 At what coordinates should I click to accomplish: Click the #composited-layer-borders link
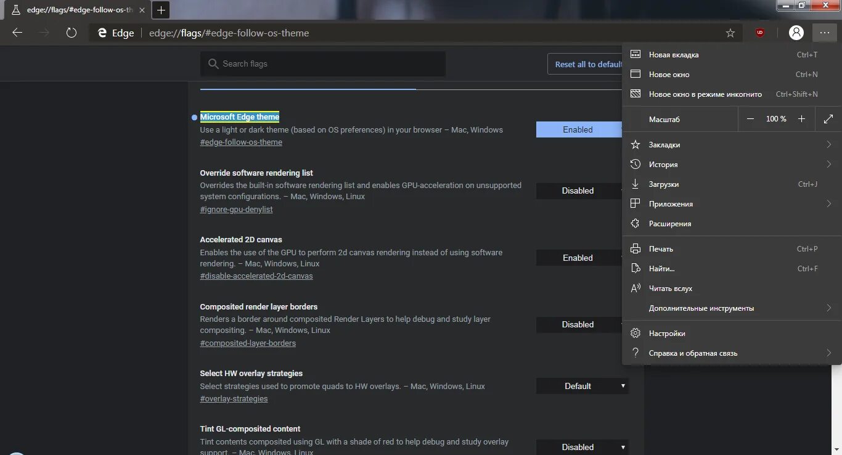coord(248,343)
